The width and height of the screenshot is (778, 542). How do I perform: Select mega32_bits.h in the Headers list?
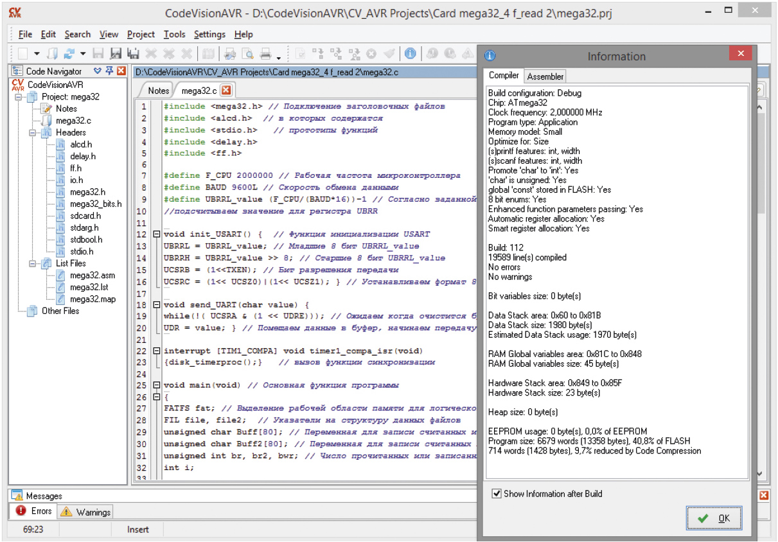point(96,204)
